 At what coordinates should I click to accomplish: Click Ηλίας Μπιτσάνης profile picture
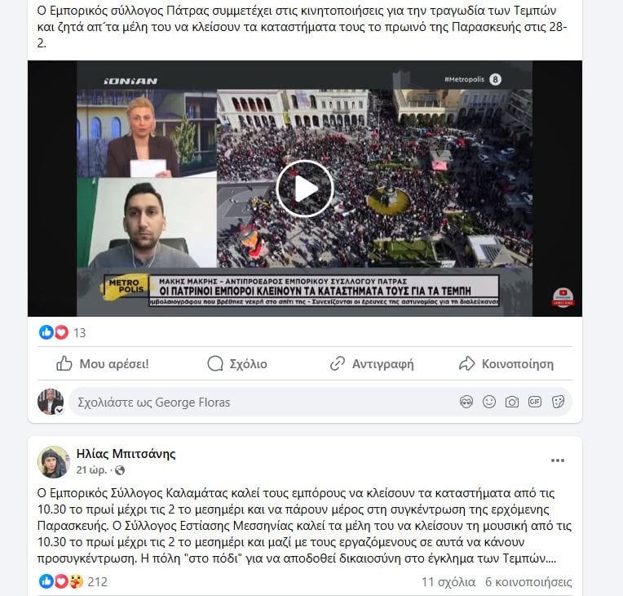[x=54, y=462]
